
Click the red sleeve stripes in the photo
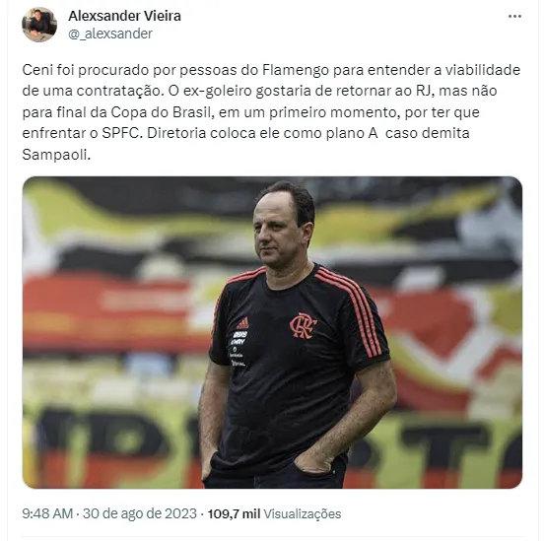click(353, 311)
